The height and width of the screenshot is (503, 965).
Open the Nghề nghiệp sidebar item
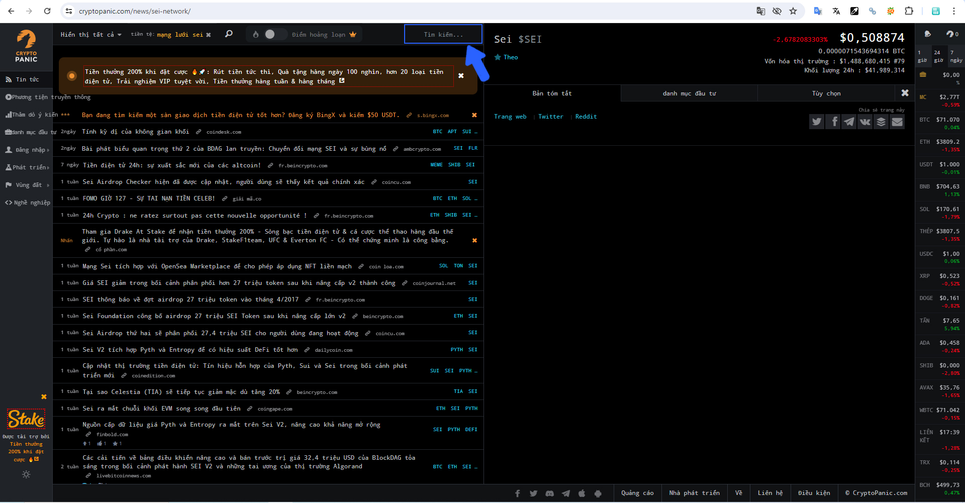(27, 203)
